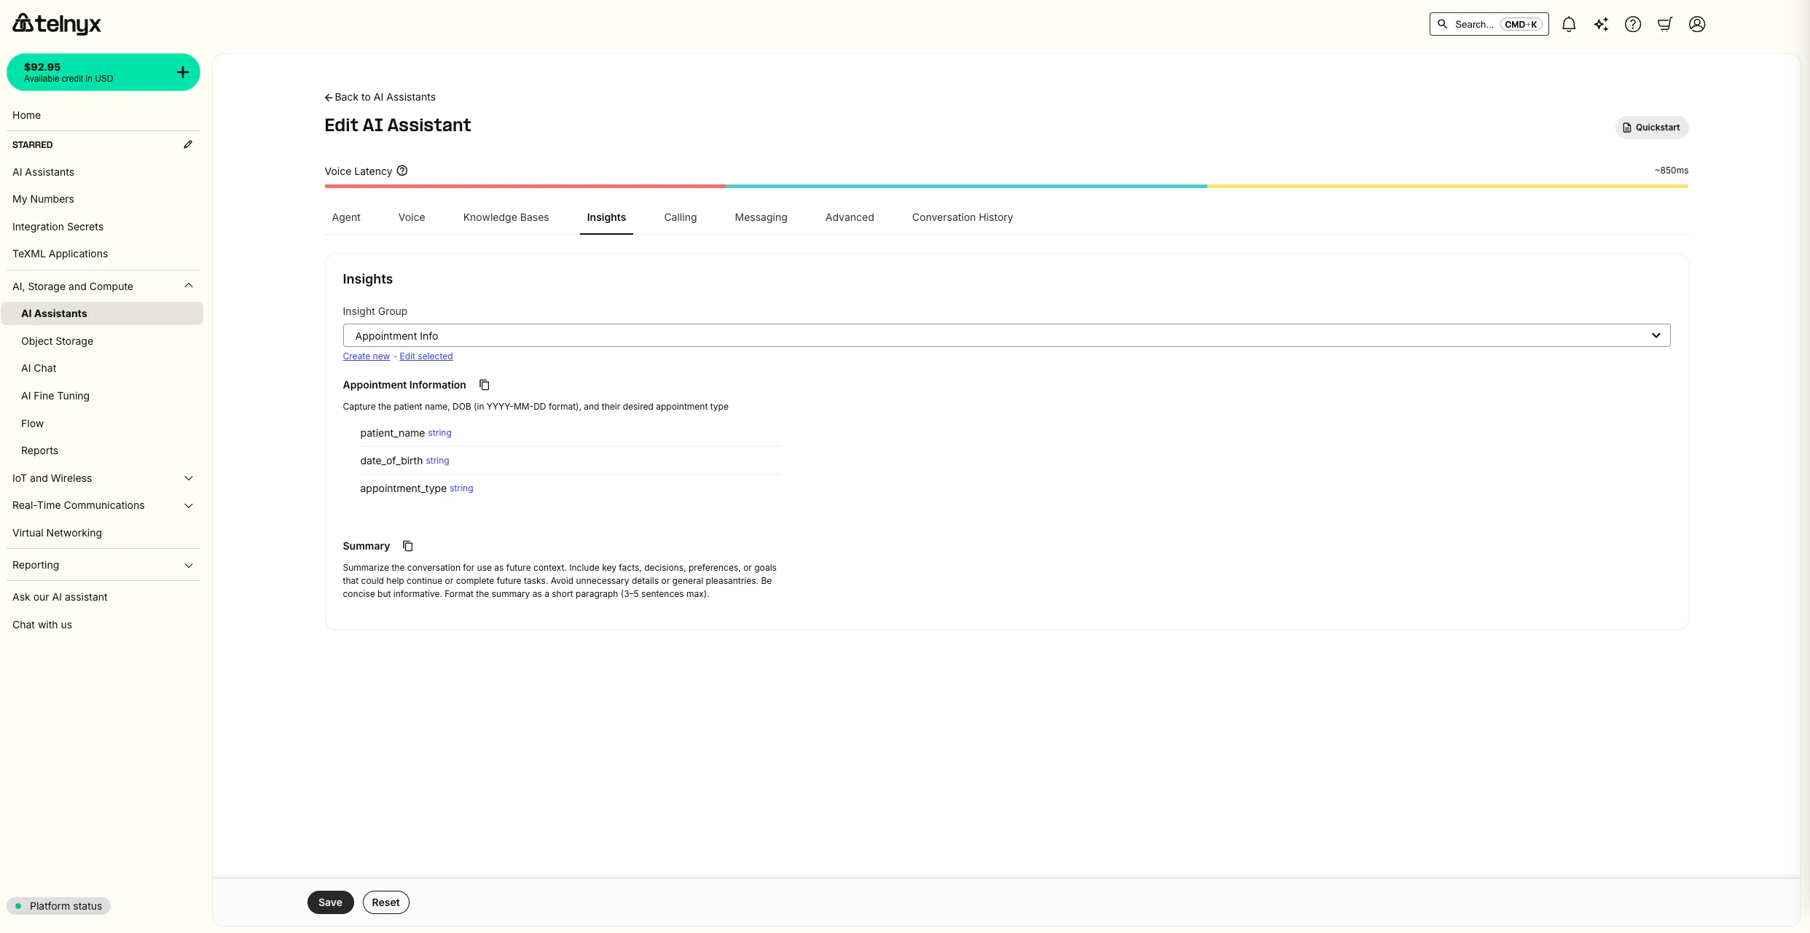
Task: Switch to the Knowledge Bases tab
Action: [506, 217]
